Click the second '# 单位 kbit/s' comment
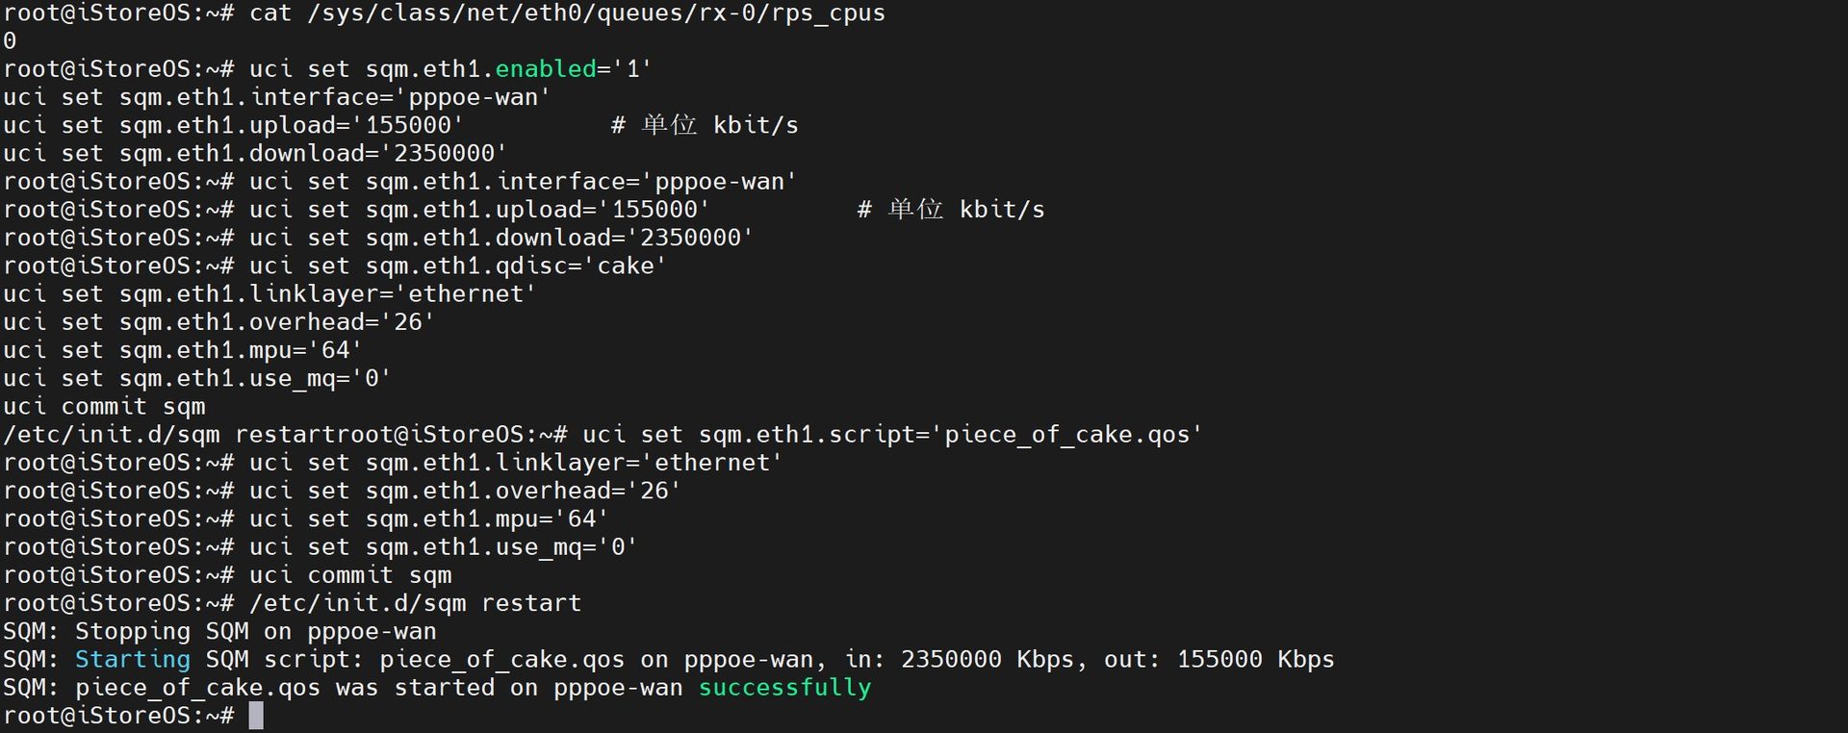Viewport: 1848px width, 733px height. [x=951, y=210]
